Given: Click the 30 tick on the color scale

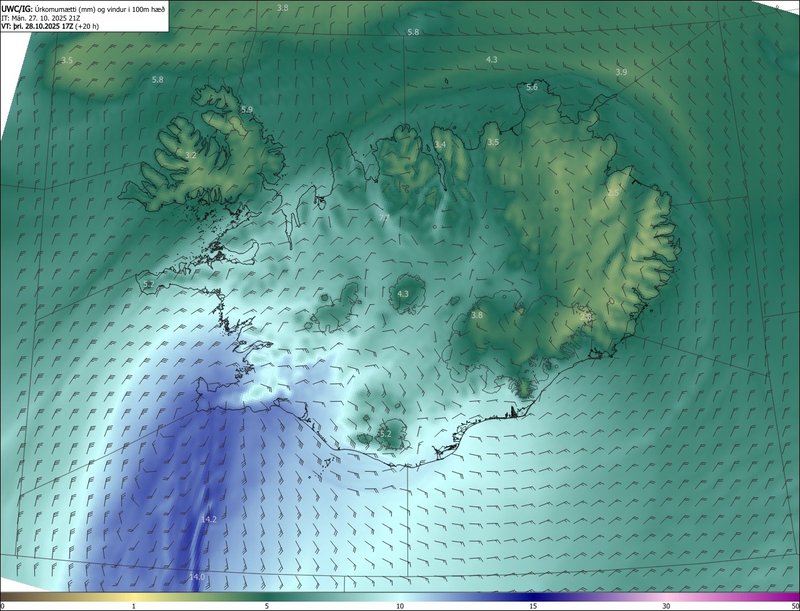Looking at the screenshot, I should [x=666, y=606].
